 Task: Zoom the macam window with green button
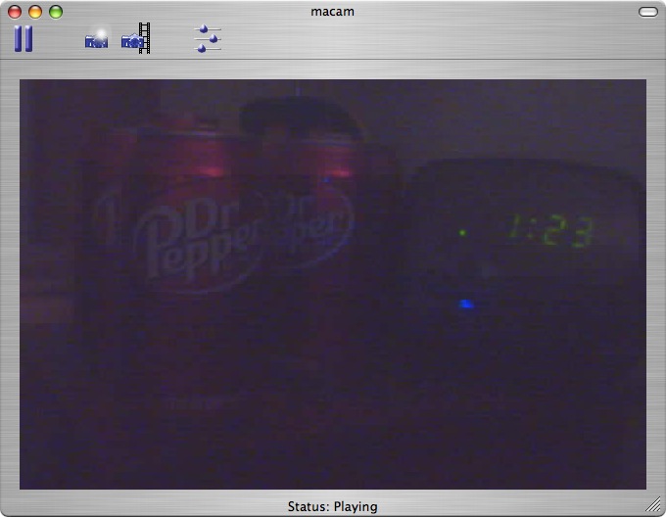pos(56,12)
